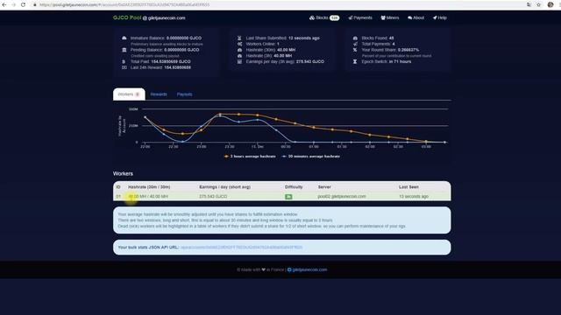This screenshot has width=561, height=315.
Task: Open giletjaunecoin.com footer link
Action: pos(309,269)
